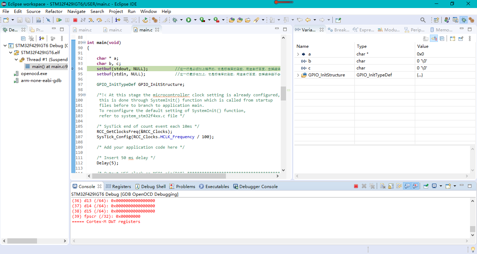Toggle Show Logical Structure in Variables view
This screenshot has width=477, height=254.
(x=434, y=38)
